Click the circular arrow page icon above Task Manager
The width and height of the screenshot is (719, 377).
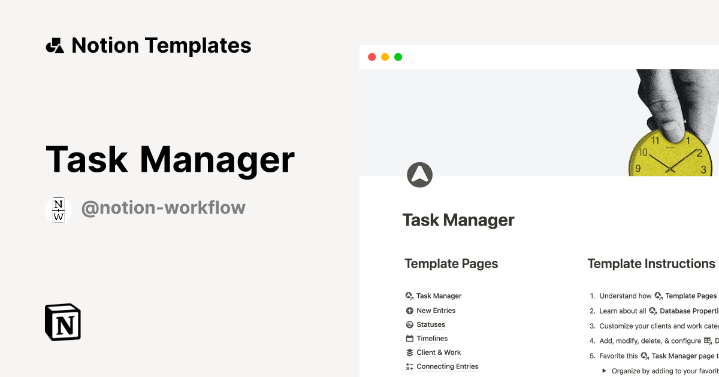coord(419,174)
